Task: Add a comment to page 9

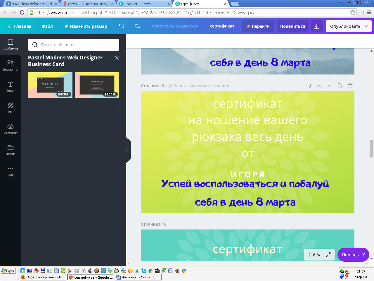Action: [x=308, y=86]
